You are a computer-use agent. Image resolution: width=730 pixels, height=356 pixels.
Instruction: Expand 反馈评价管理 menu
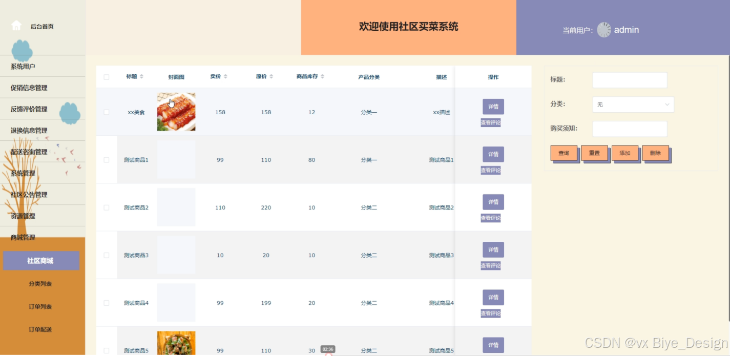point(43,109)
